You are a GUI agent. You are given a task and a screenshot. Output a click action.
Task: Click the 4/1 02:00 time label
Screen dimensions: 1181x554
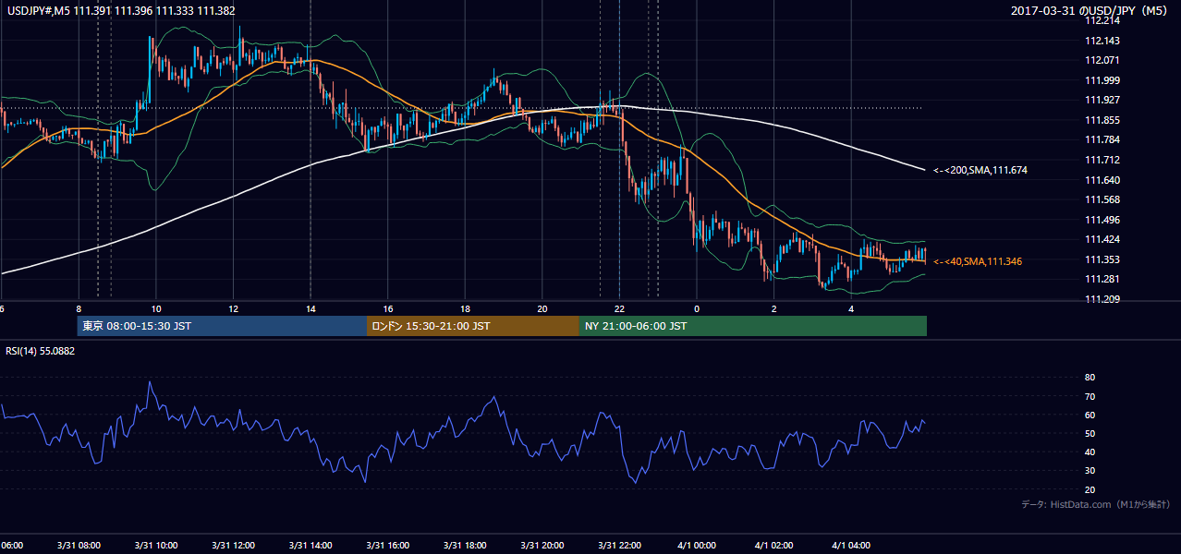(774, 546)
